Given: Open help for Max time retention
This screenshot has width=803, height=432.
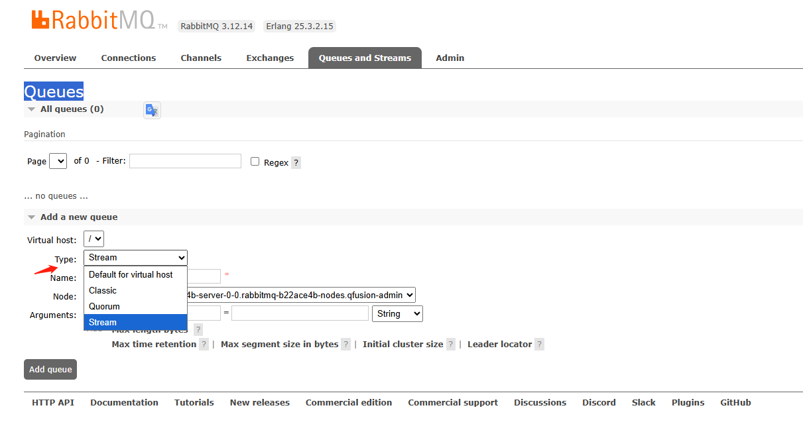Looking at the screenshot, I should tap(204, 344).
